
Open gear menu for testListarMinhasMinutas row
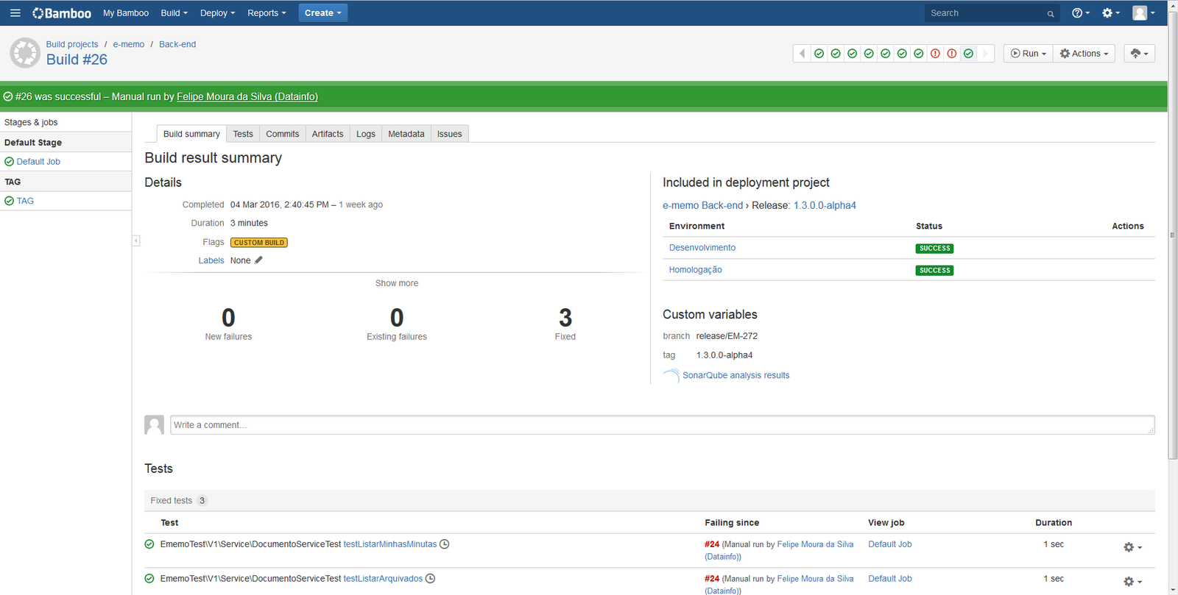tap(1132, 547)
